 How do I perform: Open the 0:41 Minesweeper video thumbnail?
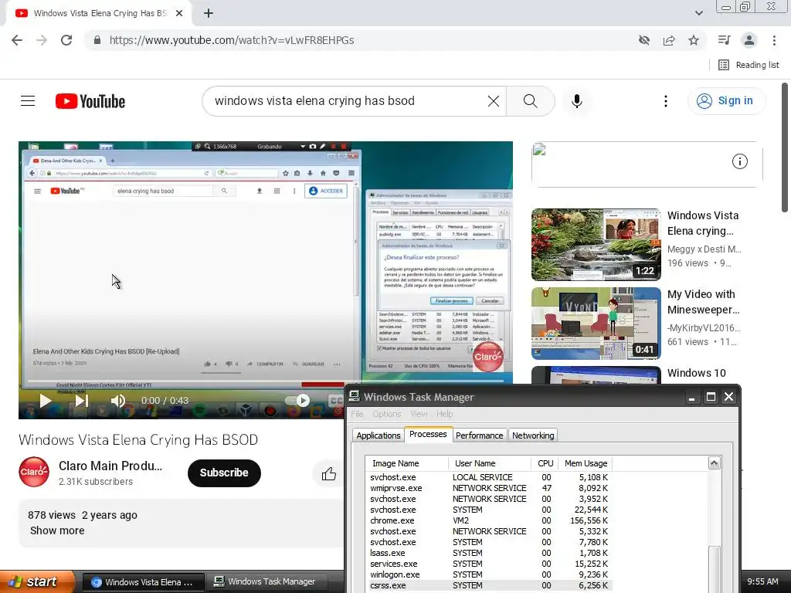[596, 324]
